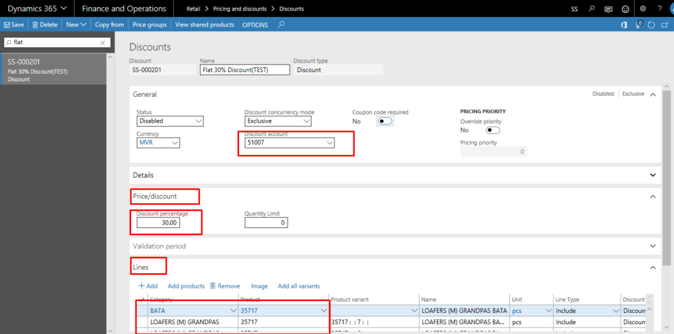
Task: Expand the Validation period section
Action: 652,246
